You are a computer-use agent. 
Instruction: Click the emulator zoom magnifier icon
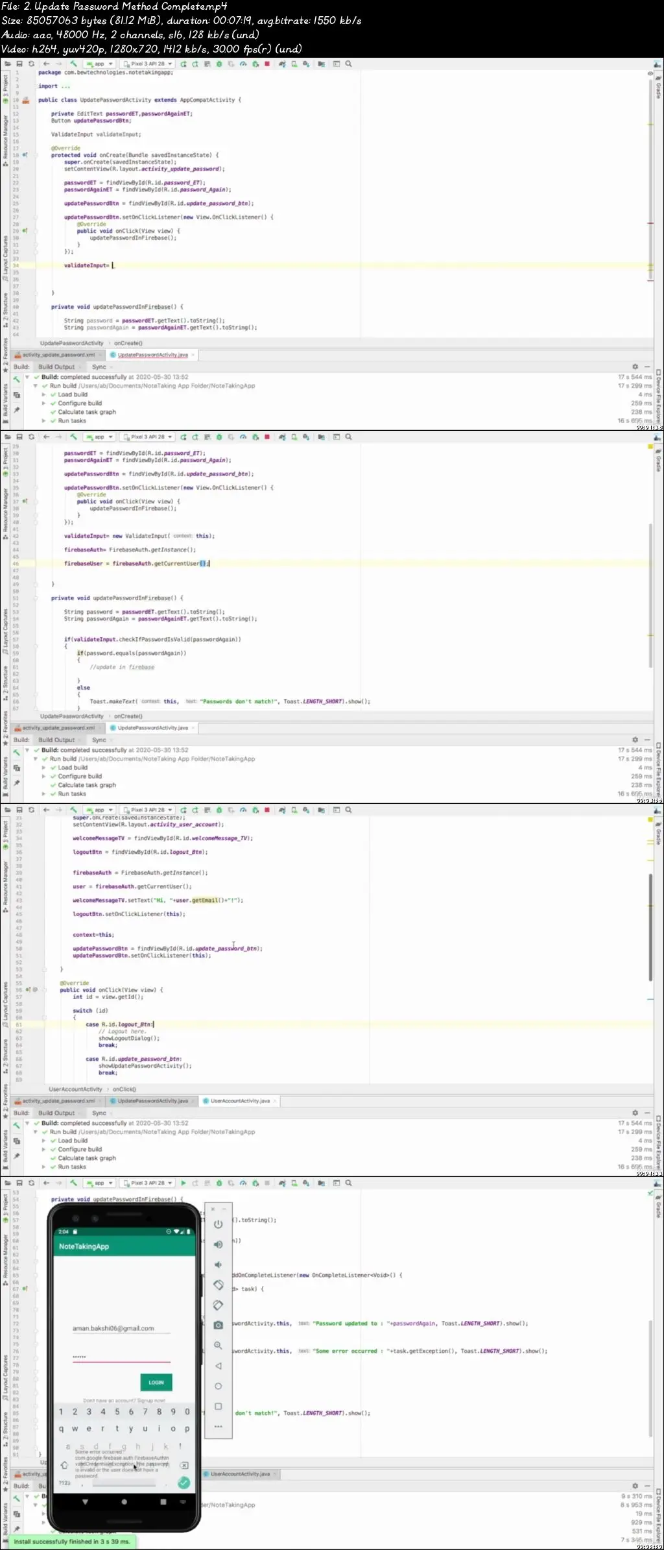click(x=219, y=1346)
